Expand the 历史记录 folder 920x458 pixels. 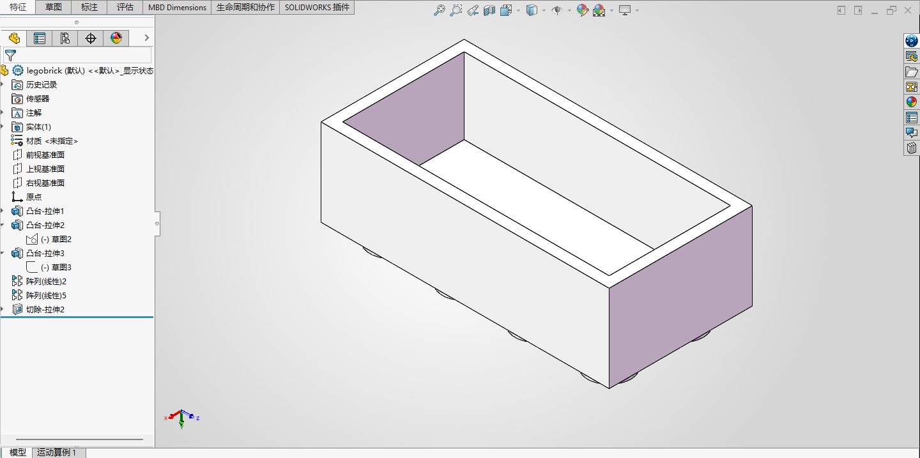coord(3,85)
